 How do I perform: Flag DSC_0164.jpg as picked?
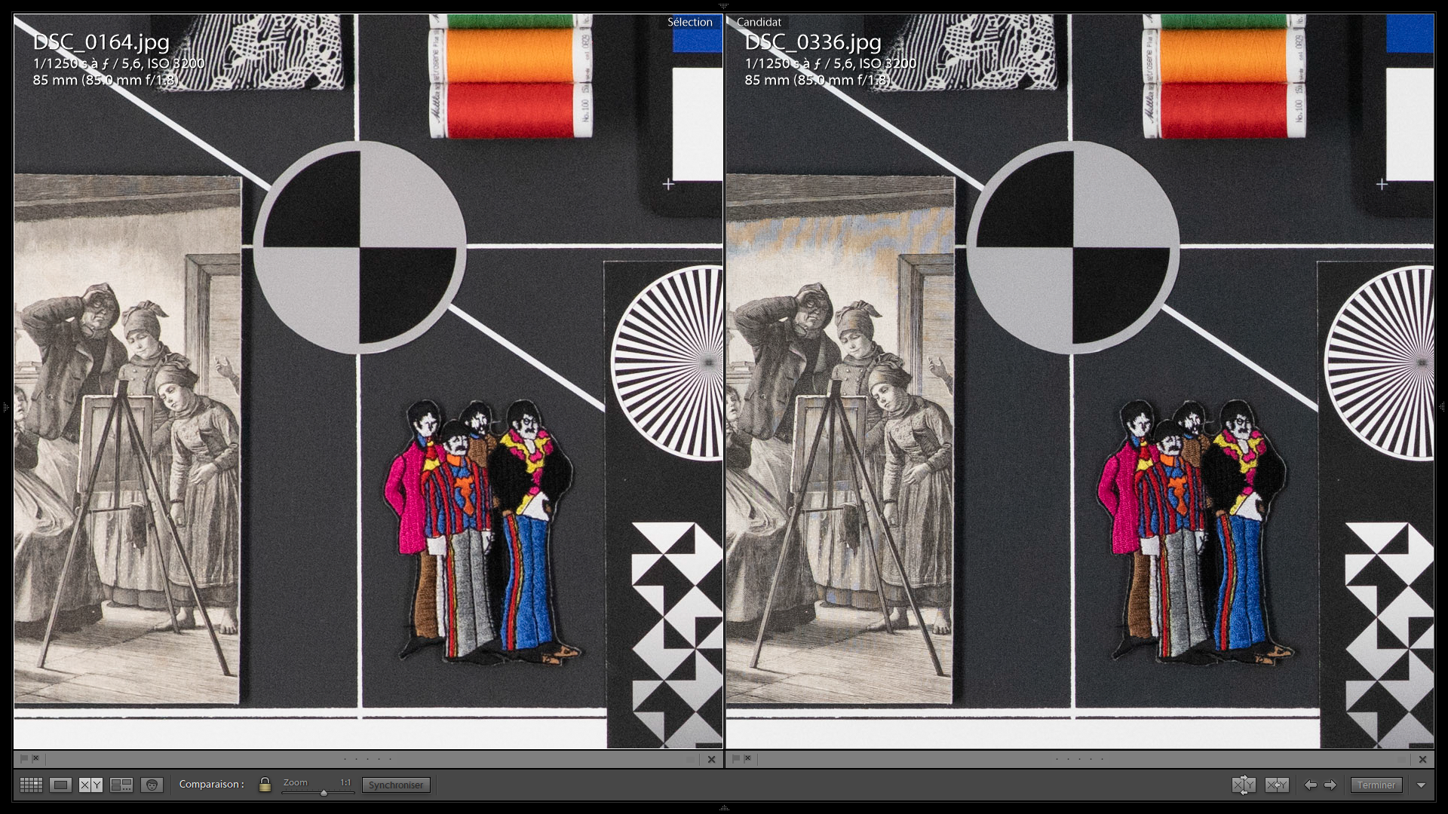(x=23, y=758)
